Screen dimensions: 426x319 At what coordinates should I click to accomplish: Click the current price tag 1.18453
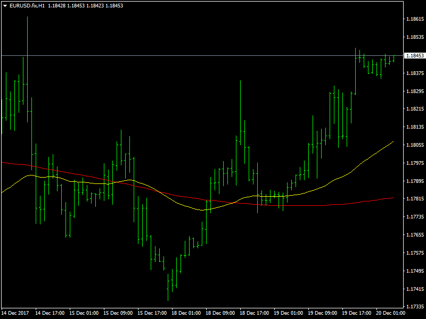coord(415,56)
